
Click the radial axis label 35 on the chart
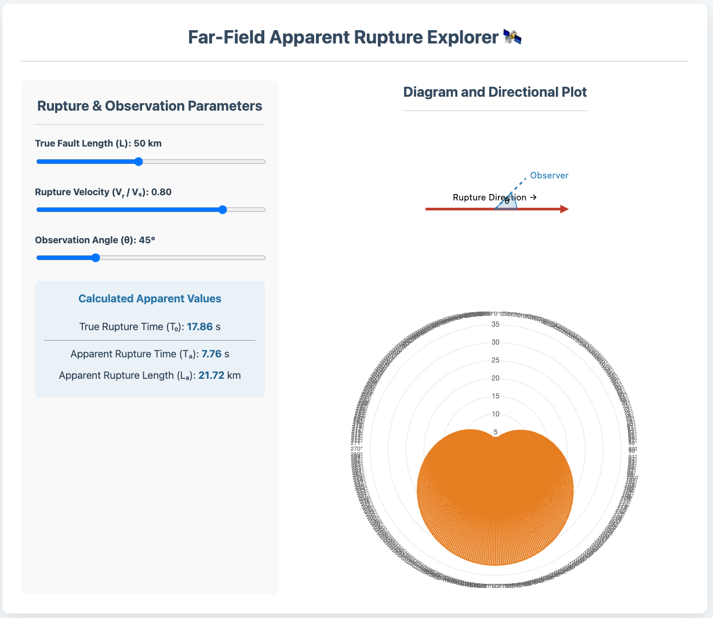click(x=495, y=324)
